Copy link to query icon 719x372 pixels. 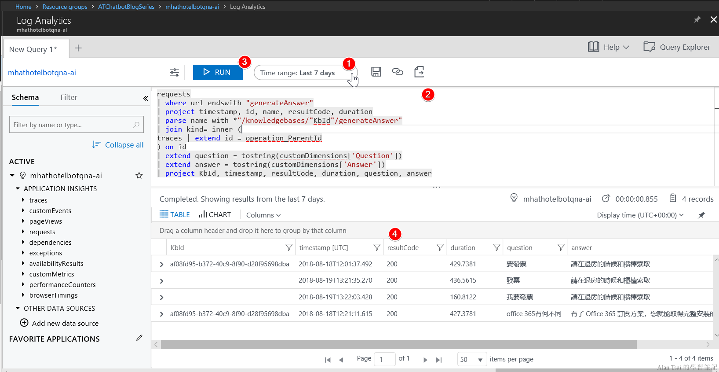pyautogui.click(x=398, y=72)
